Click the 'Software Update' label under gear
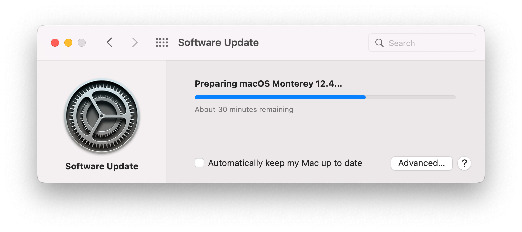The width and height of the screenshot is (522, 232). [102, 166]
